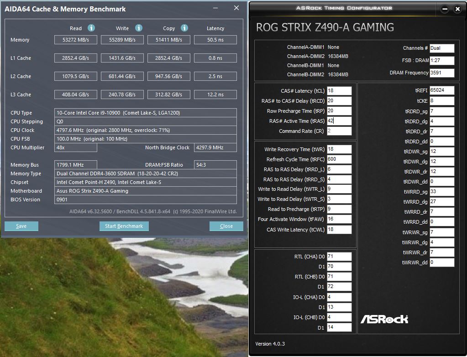Click the tCKE value field

coord(442,101)
